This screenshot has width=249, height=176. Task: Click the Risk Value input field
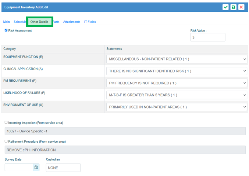207,37
